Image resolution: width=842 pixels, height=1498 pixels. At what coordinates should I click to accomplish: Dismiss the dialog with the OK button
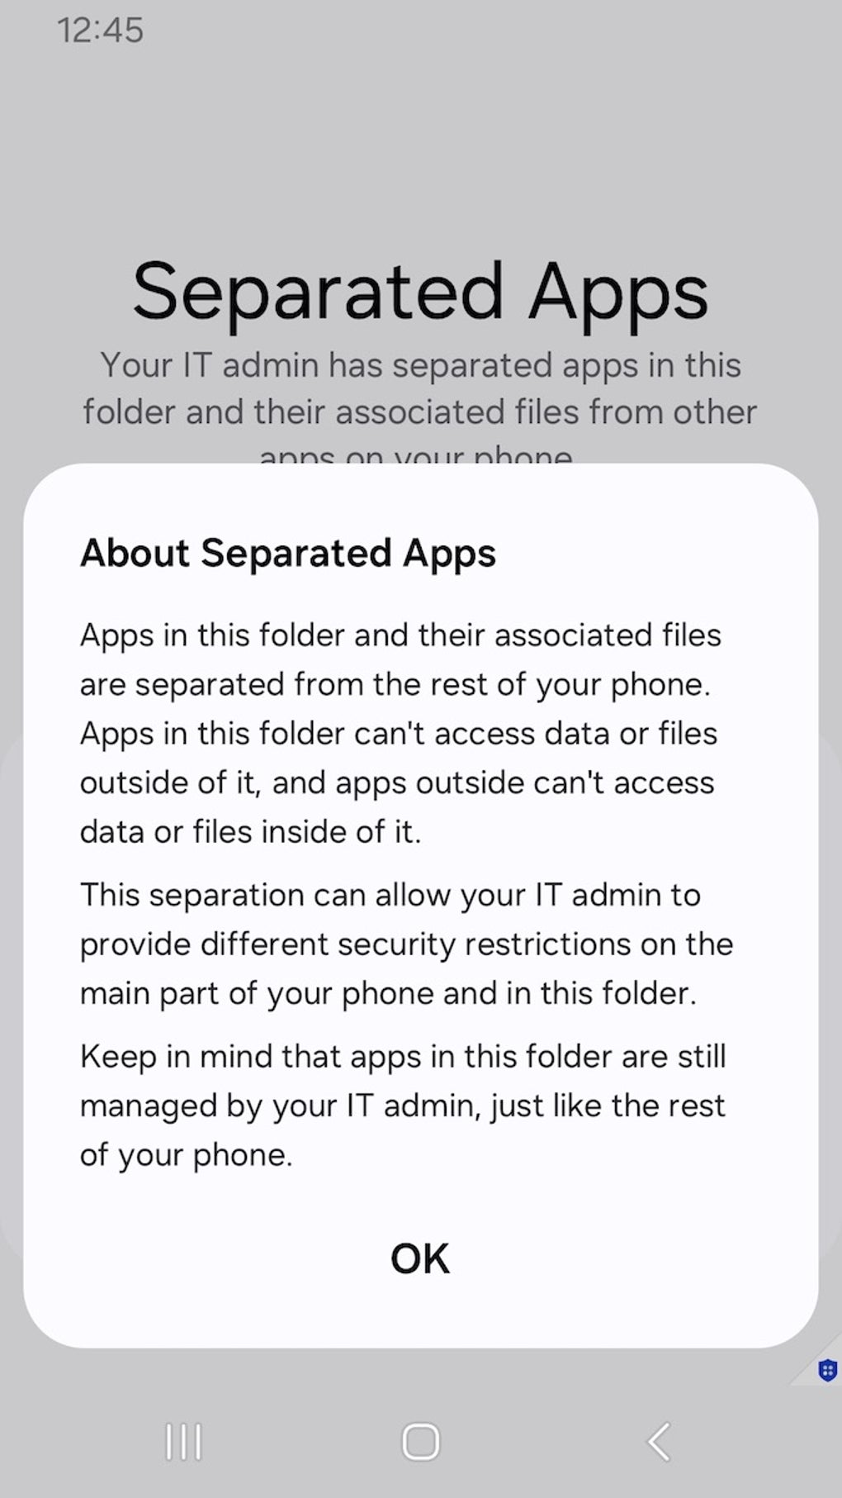[419, 1258]
